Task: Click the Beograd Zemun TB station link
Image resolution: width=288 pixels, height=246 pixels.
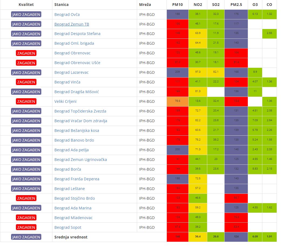Action: tap(72, 24)
